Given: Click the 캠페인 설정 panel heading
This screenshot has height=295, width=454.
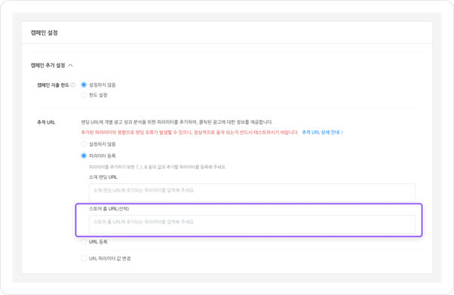Looking at the screenshot, I should (44, 32).
